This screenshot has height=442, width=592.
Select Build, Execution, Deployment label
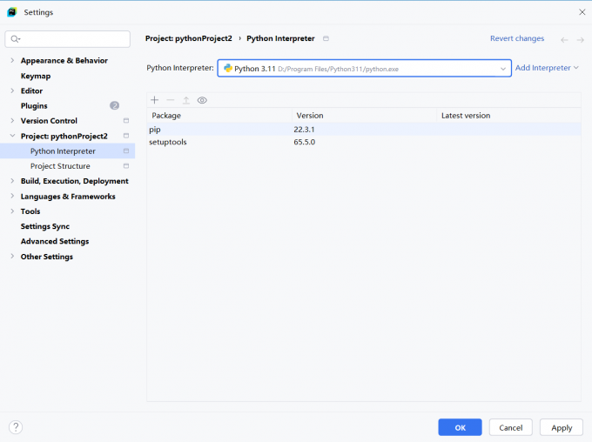coord(74,181)
